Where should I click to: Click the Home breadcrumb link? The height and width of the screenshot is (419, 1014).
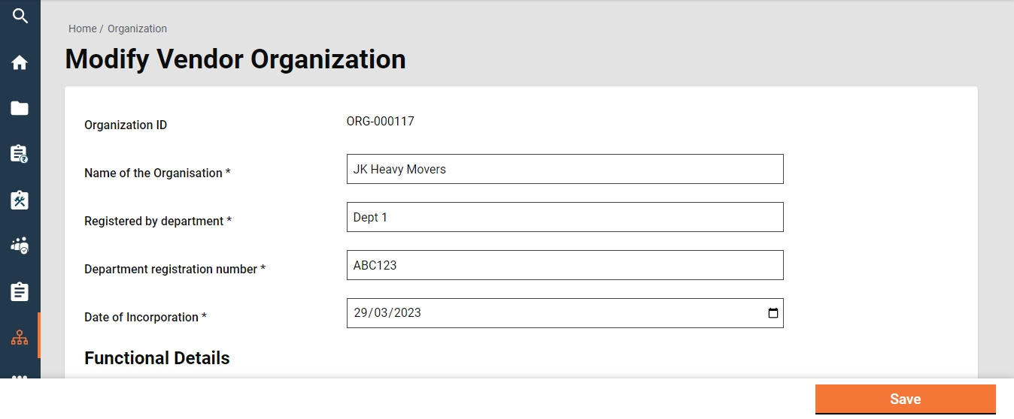pyautogui.click(x=82, y=29)
